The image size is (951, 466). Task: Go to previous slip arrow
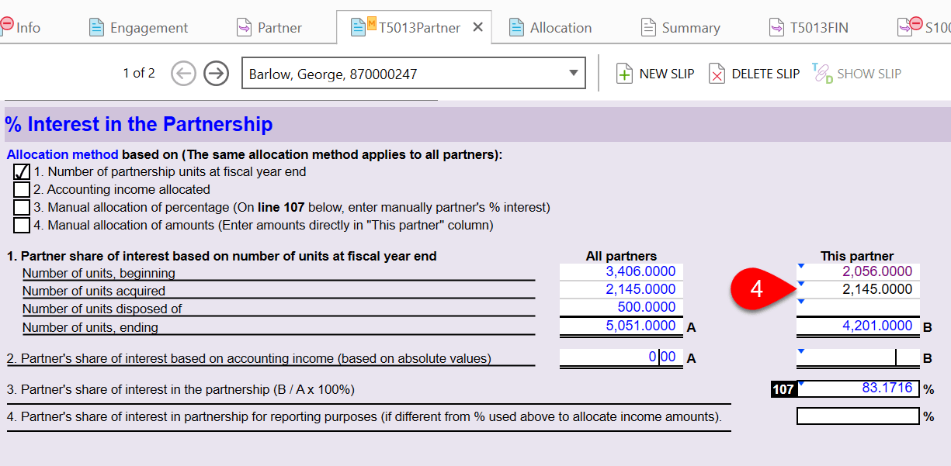pos(183,74)
